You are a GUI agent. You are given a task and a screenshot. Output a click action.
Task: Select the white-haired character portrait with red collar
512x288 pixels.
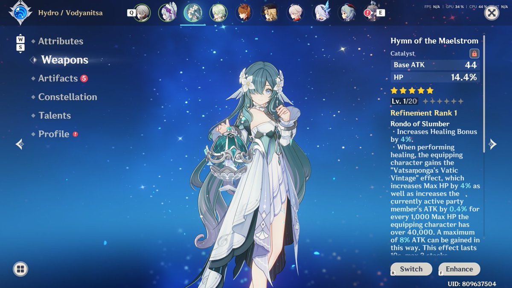pos(295,13)
